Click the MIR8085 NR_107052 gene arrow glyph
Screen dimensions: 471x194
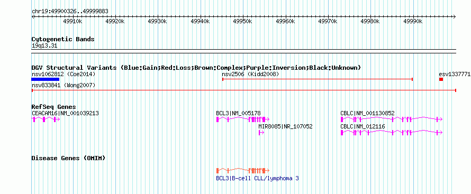261,133
